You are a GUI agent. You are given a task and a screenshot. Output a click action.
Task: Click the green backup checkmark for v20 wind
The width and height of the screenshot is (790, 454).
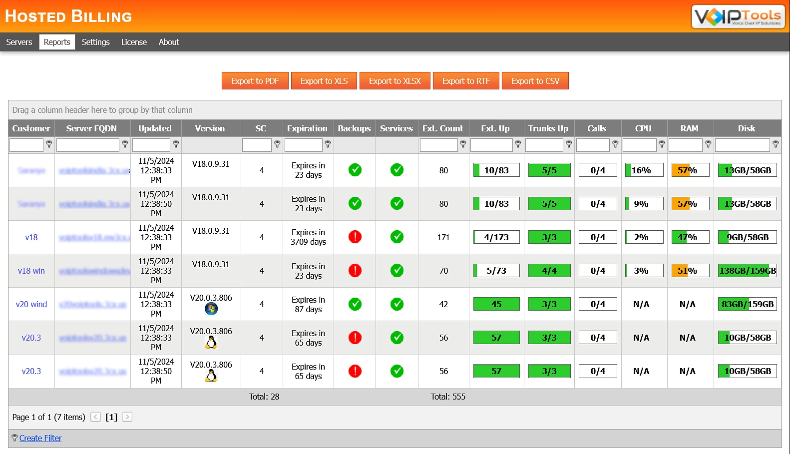pos(355,304)
